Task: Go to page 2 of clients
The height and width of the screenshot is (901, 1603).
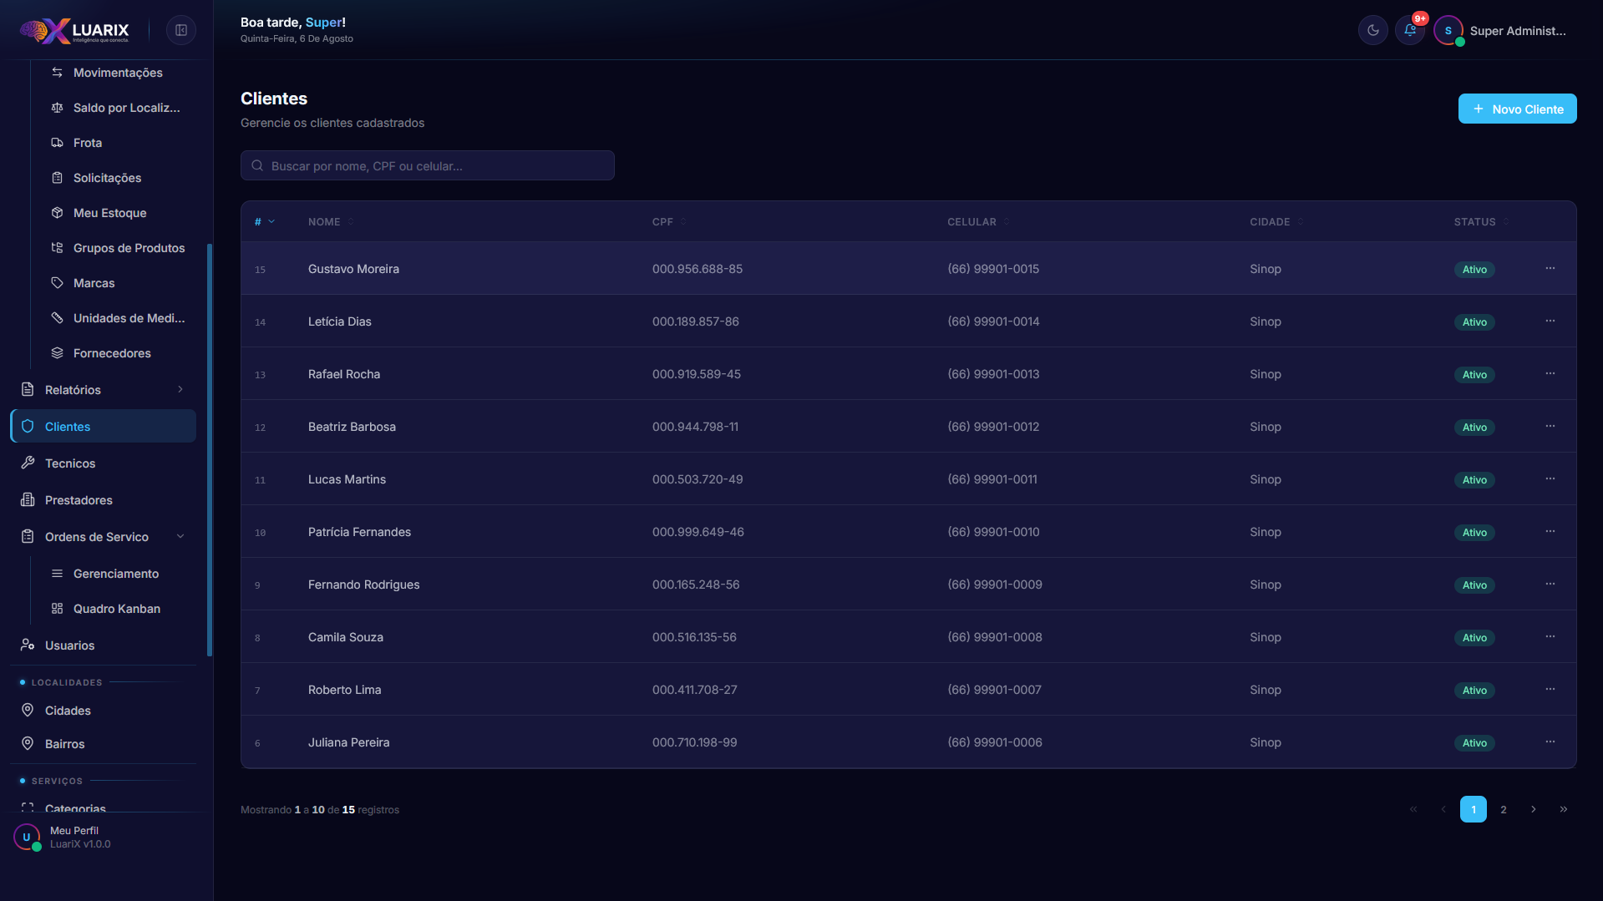Action: (x=1504, y=809)
